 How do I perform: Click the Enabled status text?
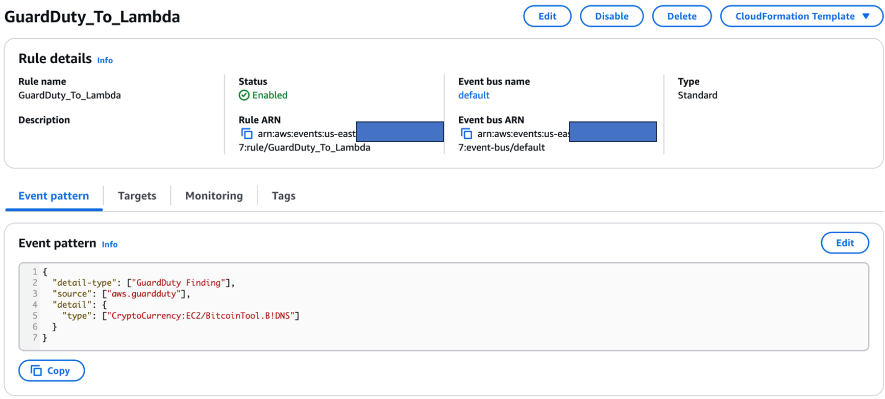point(270,95)
